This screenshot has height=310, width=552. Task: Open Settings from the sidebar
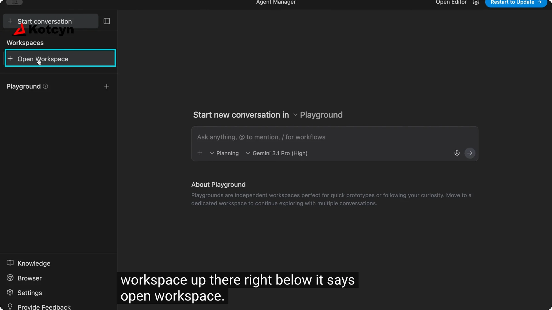click(x=24, y=293)
